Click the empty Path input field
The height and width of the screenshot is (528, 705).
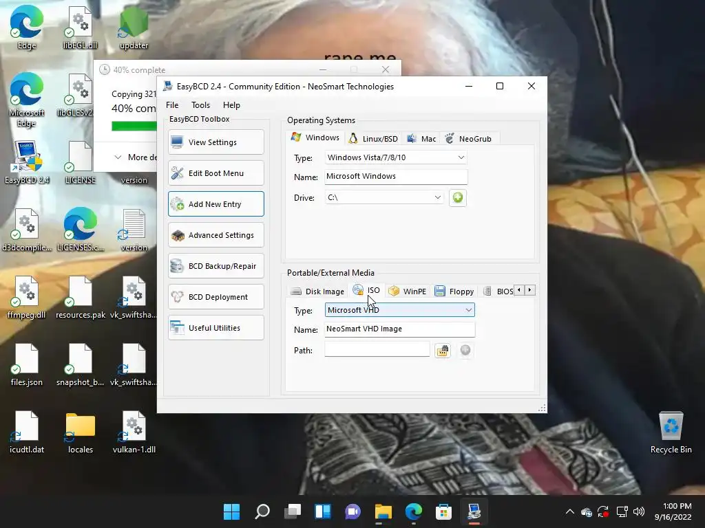[x=377, y=350]
